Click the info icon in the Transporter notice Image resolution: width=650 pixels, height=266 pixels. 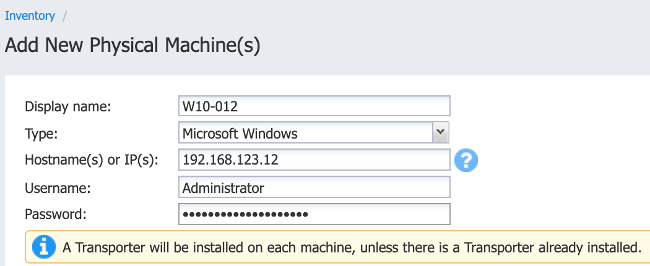[x=43, y=247]
